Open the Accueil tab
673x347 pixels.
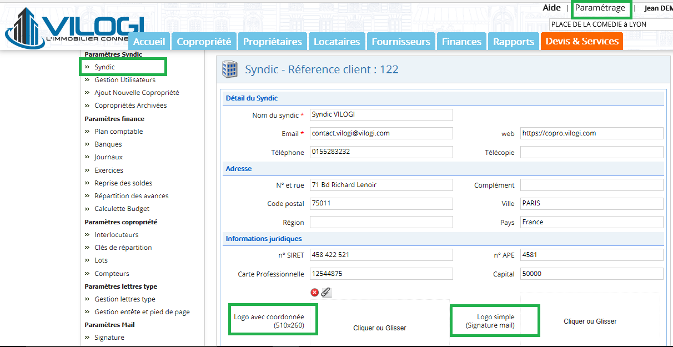149,41
